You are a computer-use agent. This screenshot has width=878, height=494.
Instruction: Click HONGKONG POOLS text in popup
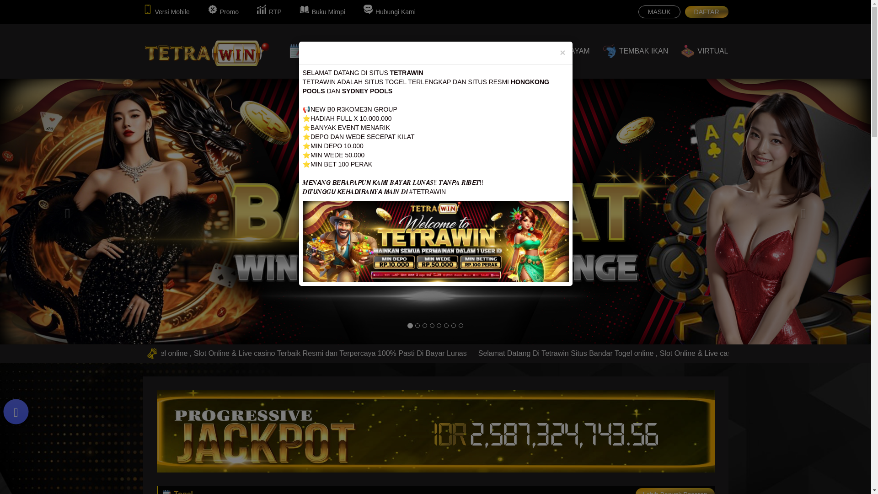pos(426,86)
